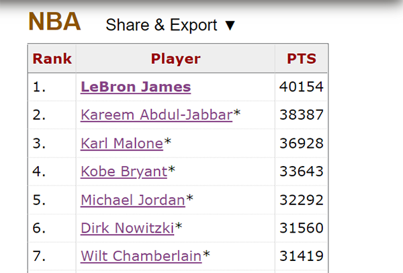Select the 38387 points cell
The height and width of the screenshot is (273, 403).
302,115
